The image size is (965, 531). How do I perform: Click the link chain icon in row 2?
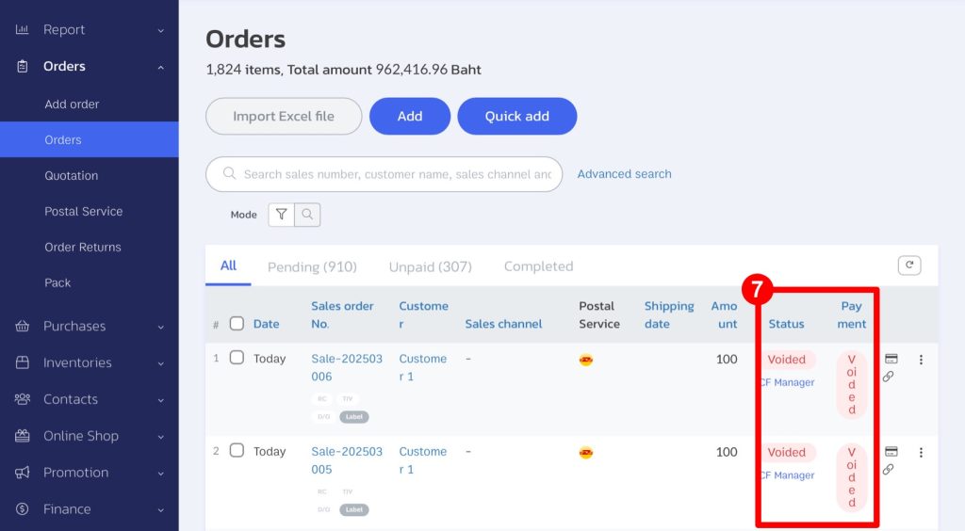coord(888,469)
